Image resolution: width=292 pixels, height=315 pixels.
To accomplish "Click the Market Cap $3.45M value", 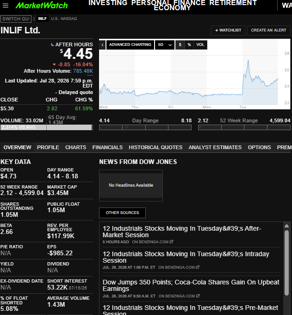I will 58,193.
